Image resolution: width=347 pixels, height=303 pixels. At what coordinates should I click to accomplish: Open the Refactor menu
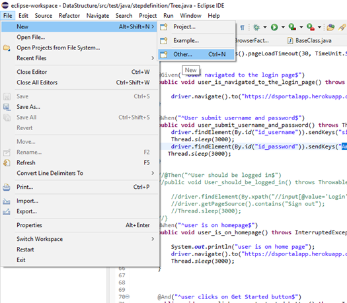coord(69,16)
